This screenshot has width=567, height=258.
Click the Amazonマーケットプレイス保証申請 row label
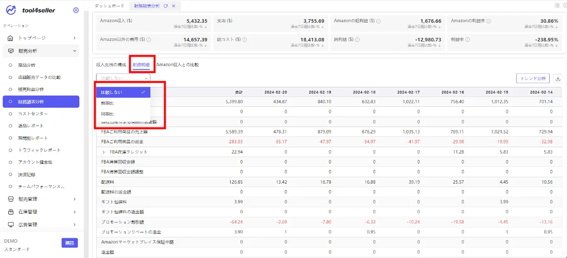(x=138, y=241)
